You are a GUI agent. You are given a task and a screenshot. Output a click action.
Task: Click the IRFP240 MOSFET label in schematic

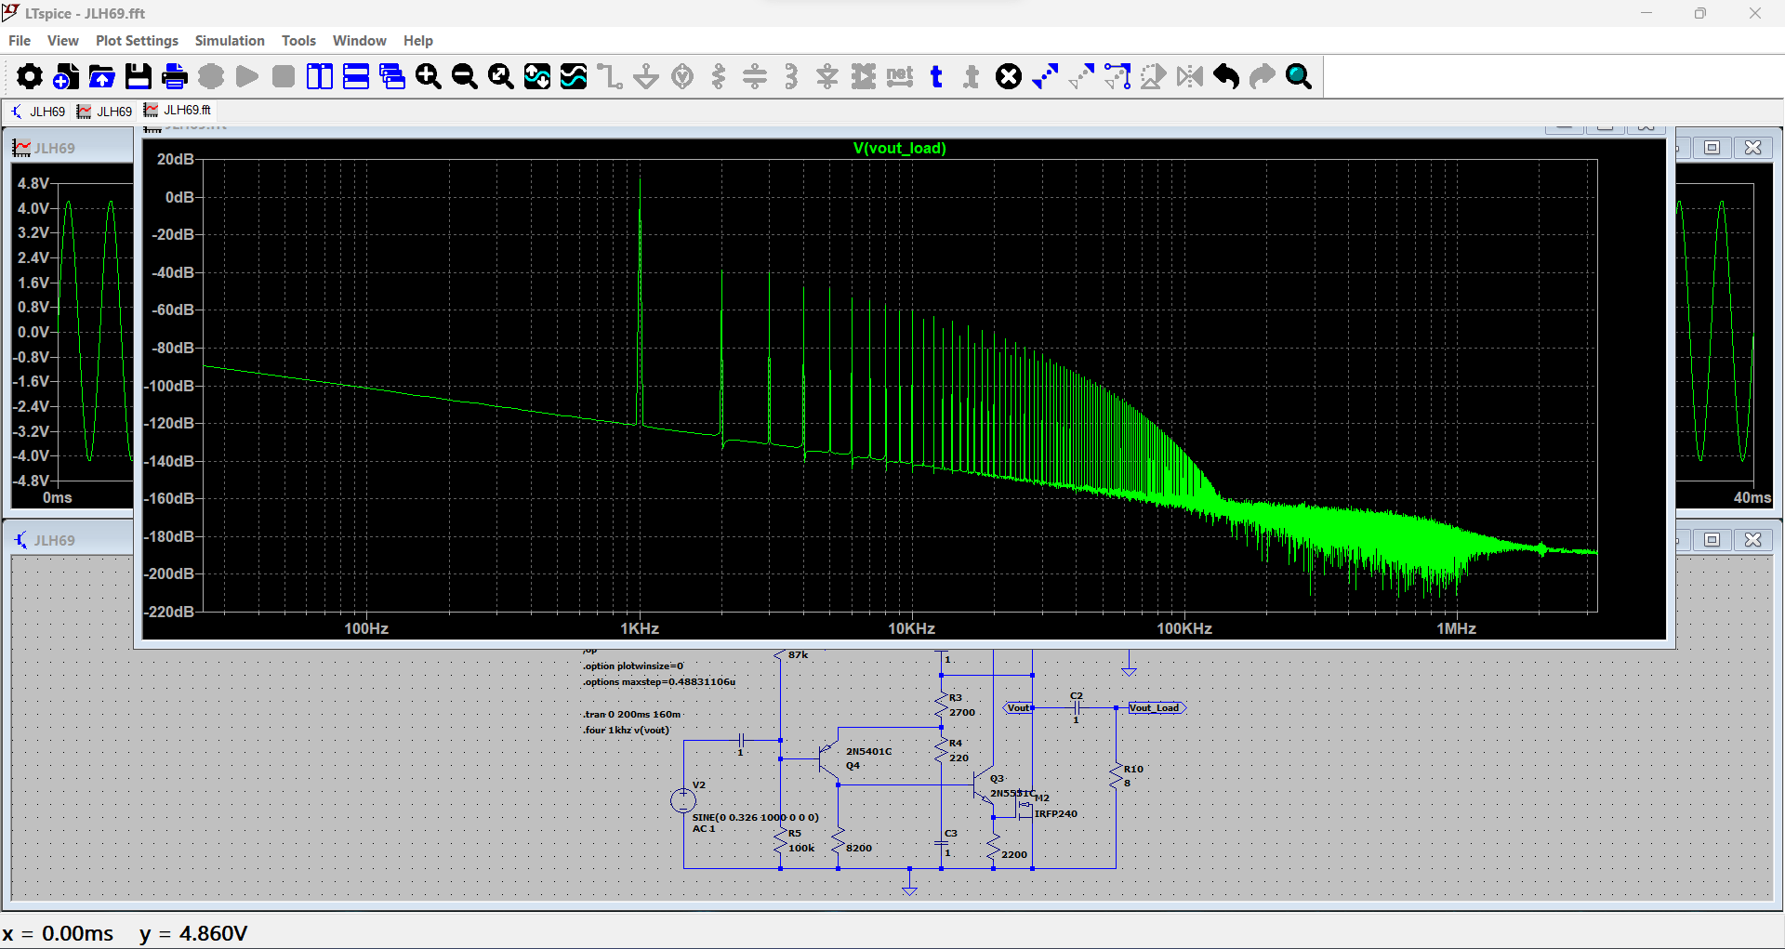pyautogui.click(x=1056, y=814)
